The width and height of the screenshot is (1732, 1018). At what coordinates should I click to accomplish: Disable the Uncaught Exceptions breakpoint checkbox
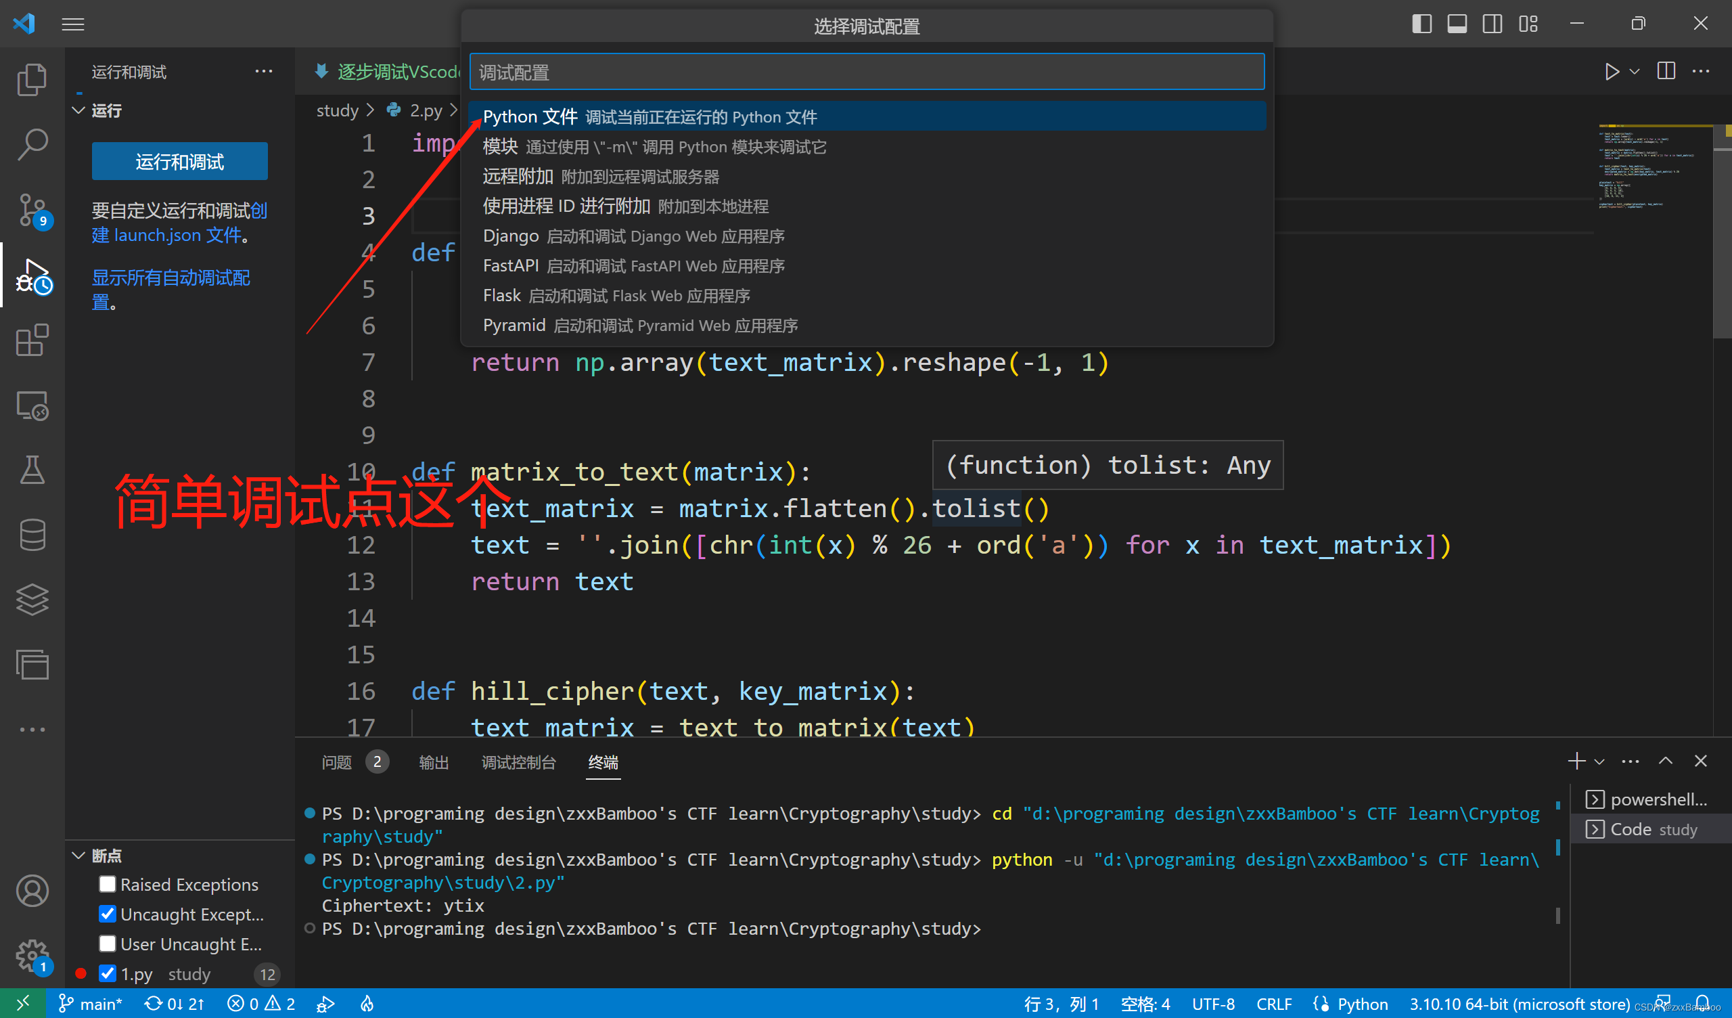tap(107, 914)
